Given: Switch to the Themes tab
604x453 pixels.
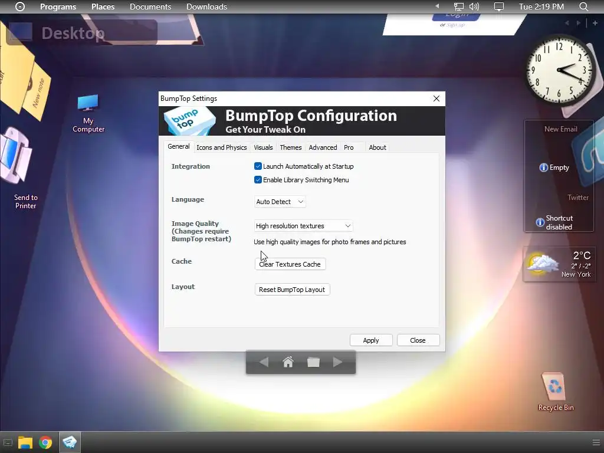Looking at the screenshot, I should tap(290, 147).
